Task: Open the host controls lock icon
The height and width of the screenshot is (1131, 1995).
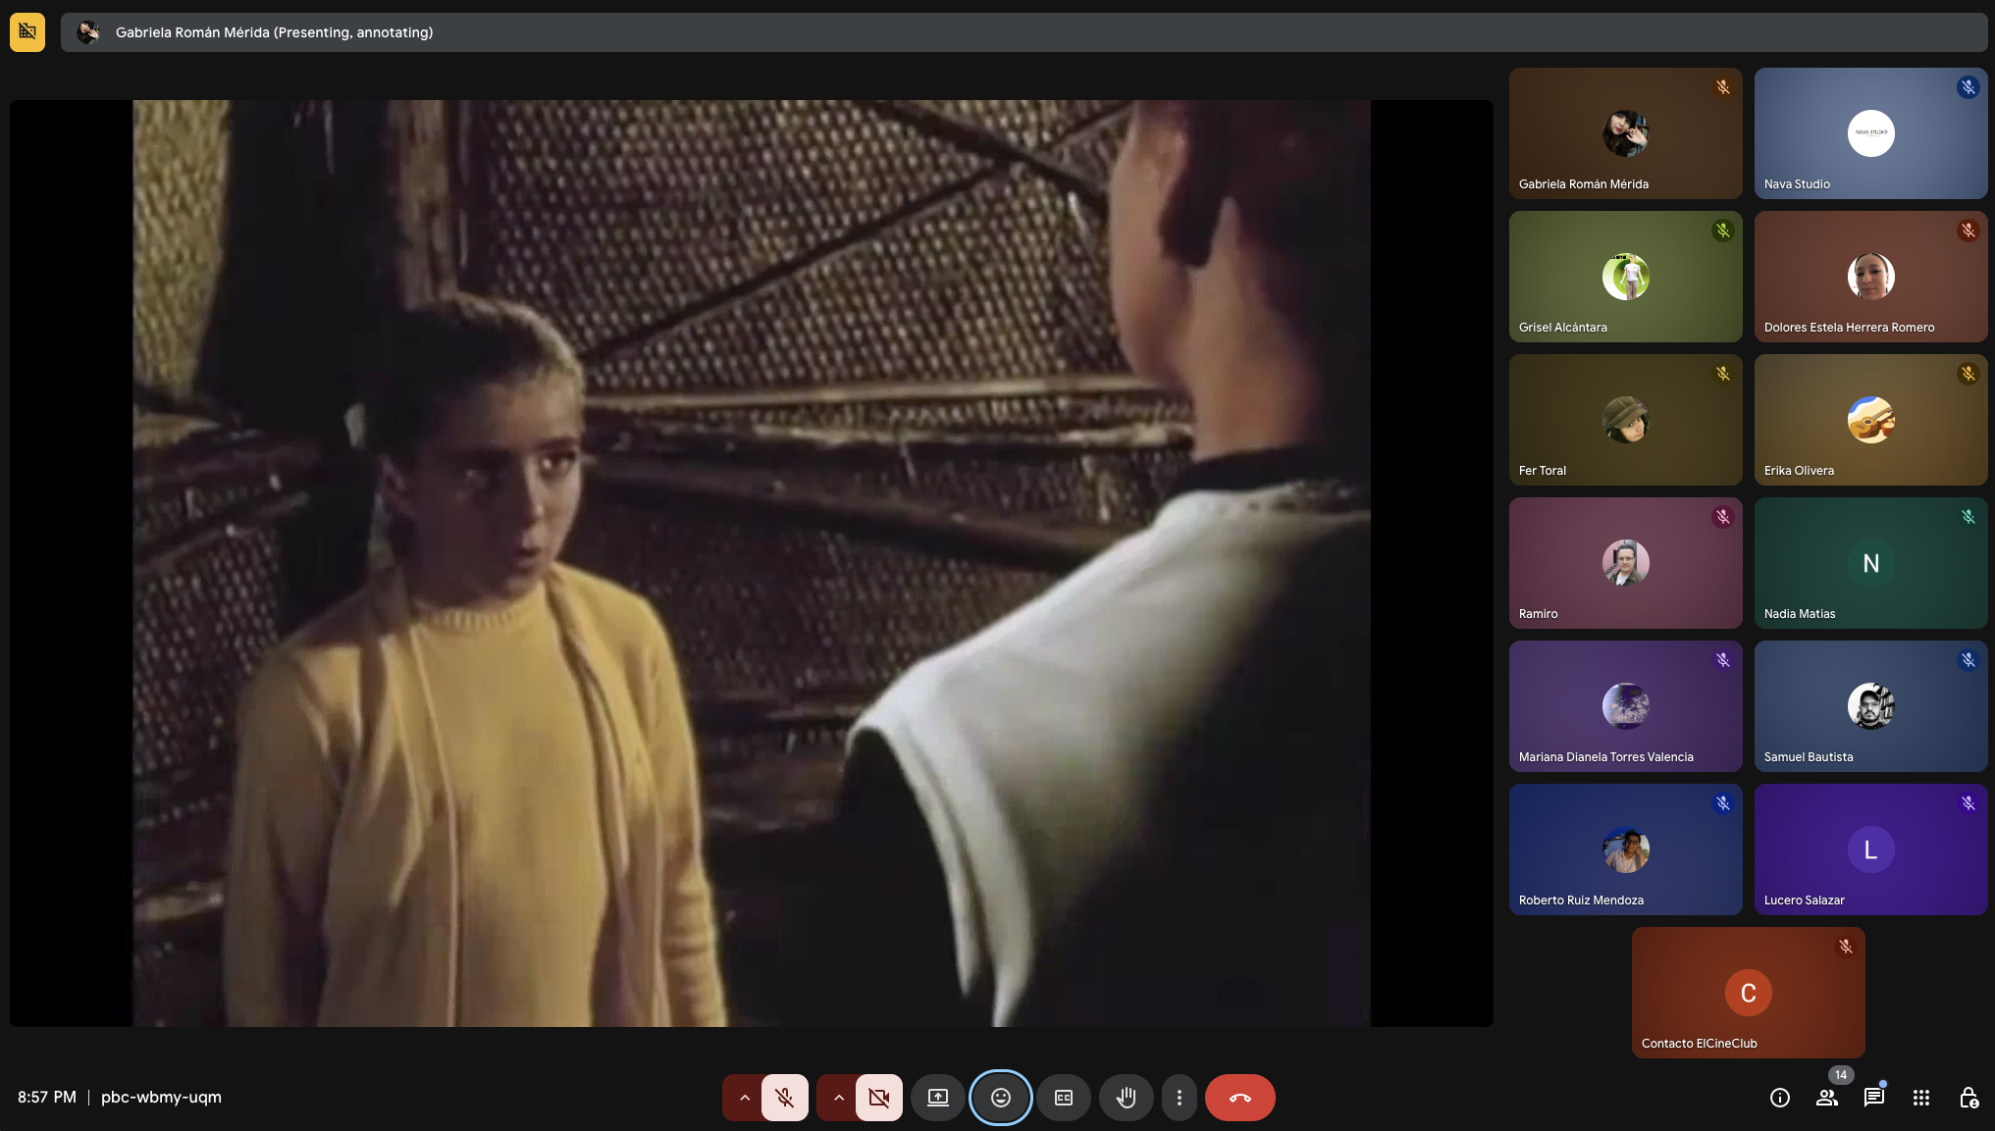Action: tap(1968, 1098)
